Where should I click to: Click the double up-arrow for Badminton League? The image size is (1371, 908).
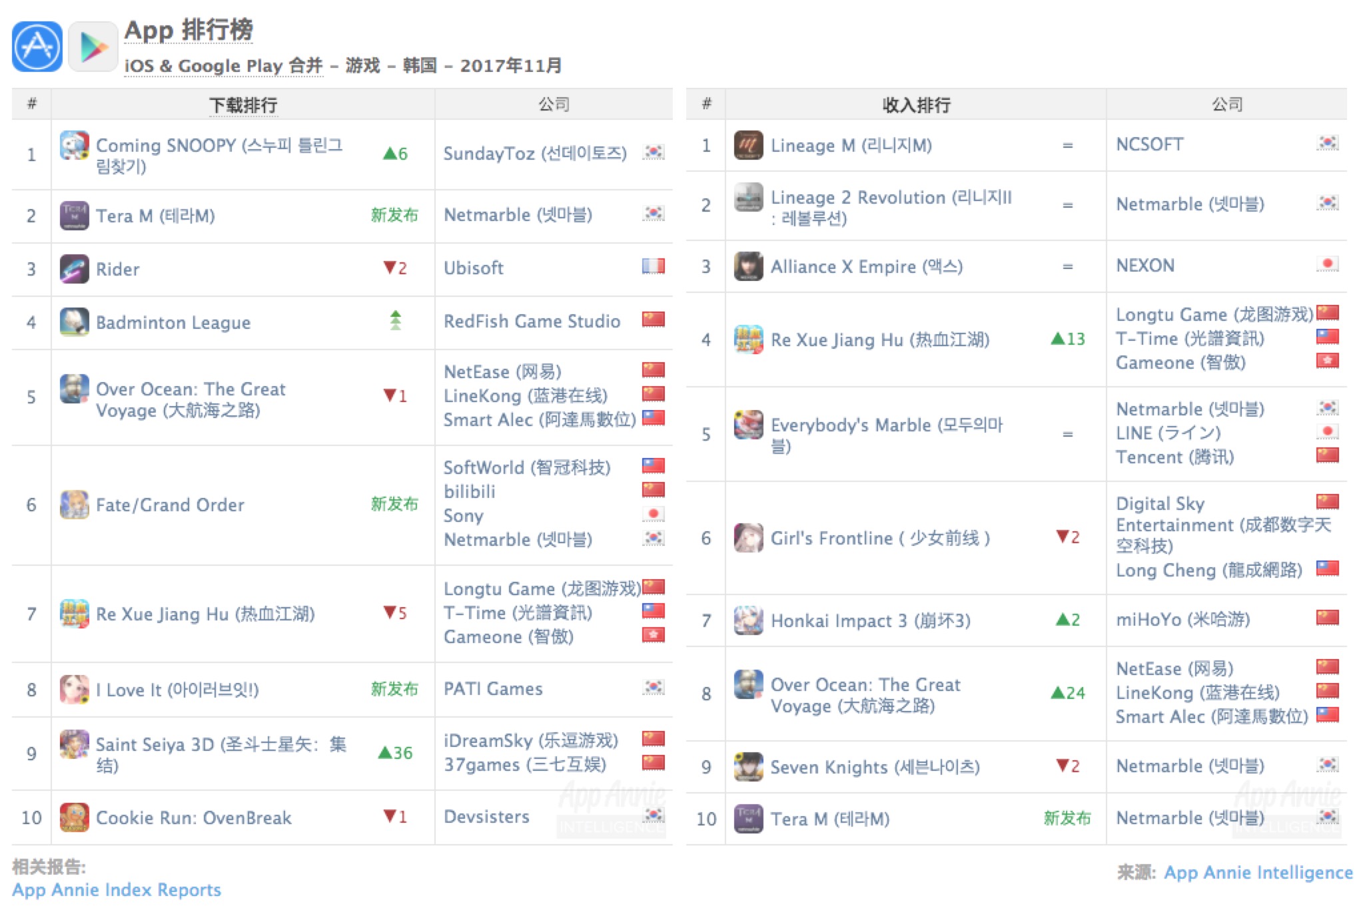[396, 321]
